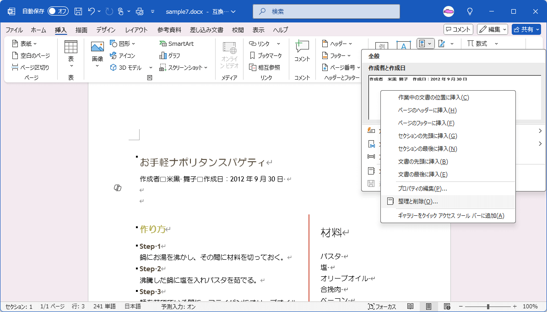Insert a ページ区切り page break

[x=30, y=67]
